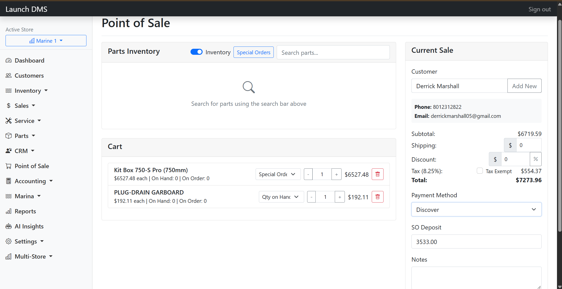This screenshot has height=289, width=562.
Task: Toggle the Inventory switch off
Action: point(197,52)
